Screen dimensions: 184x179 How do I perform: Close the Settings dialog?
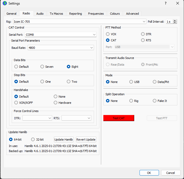click(x=178, y=3)
